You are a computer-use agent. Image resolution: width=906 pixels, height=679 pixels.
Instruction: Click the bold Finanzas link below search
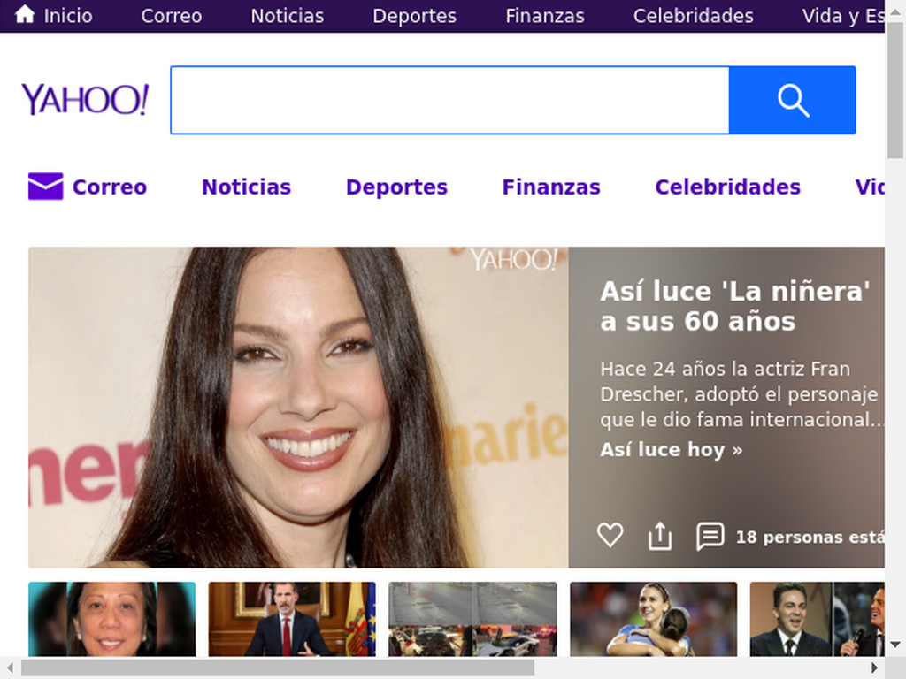coord(551,187)
